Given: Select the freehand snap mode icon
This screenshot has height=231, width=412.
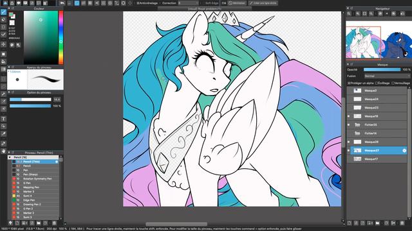Looking at the screenshot, I should [77, 3].
